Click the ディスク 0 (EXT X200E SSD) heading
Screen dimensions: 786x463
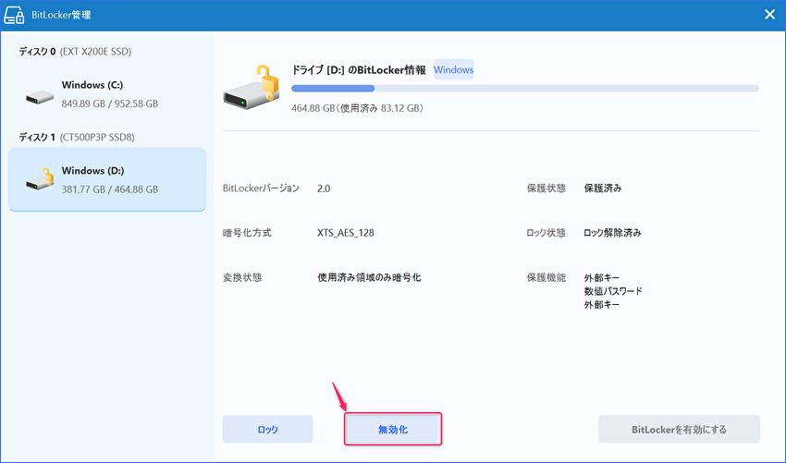pyautogui.click(x=75, y=52)
